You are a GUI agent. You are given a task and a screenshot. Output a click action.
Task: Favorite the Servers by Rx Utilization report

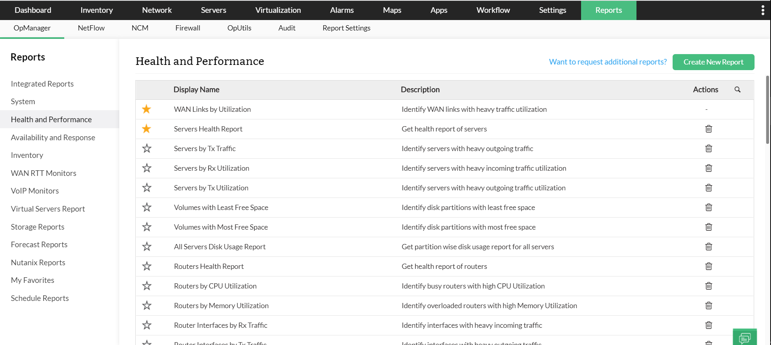147,168
